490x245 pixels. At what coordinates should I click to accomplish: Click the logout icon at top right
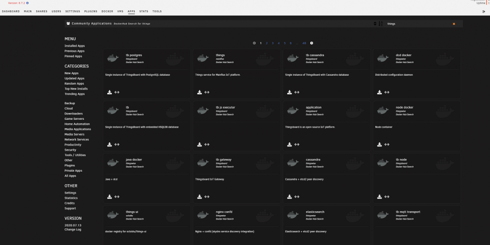point(484,12)
